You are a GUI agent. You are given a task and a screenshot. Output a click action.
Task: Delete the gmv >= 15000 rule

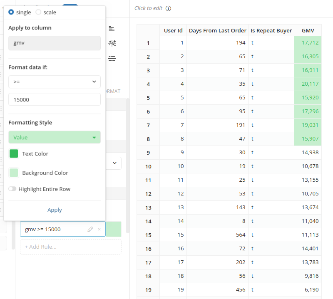click(99, 229)
